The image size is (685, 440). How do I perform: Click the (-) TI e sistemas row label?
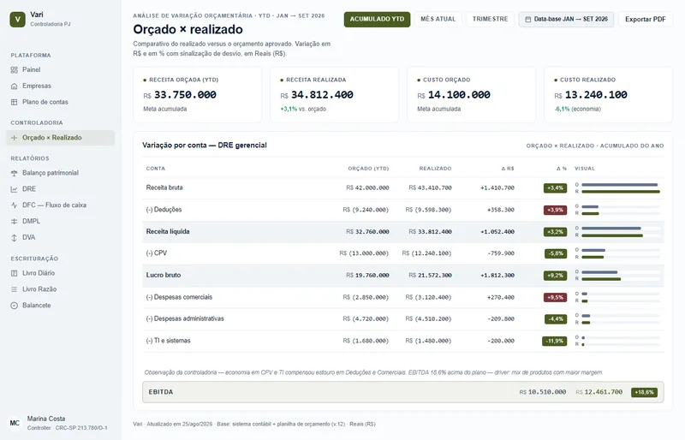[x=168, y=341]
